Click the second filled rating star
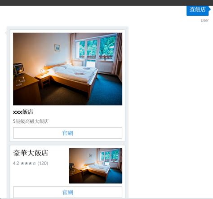Viewport: 213px width, 199px height. [27, 163]
